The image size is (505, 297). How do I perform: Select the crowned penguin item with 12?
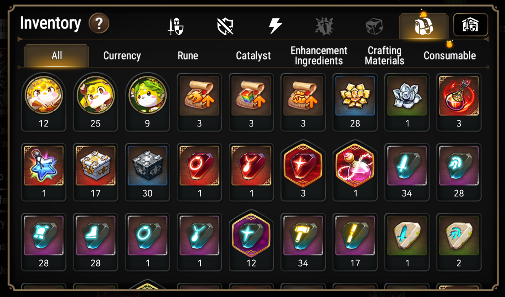click(44, 102)
